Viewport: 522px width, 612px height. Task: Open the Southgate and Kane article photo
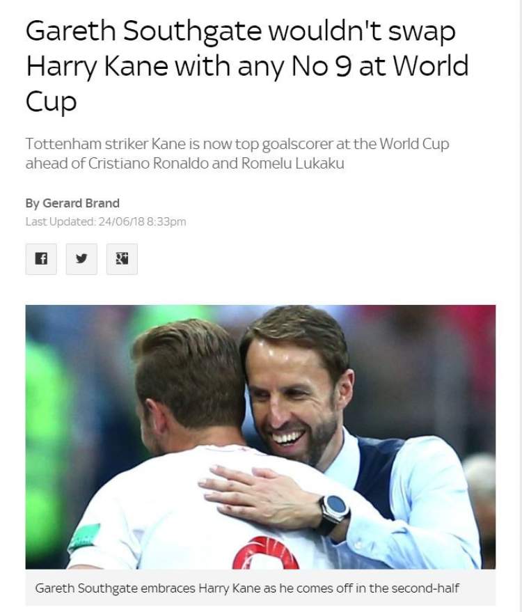click(260, 437)
